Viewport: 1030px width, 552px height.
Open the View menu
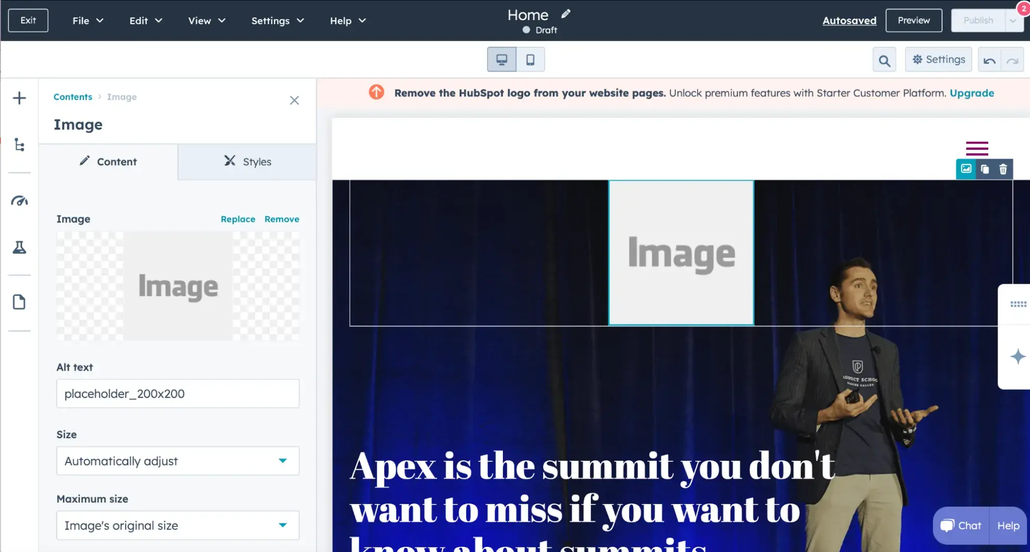click(x=207, y=21)
